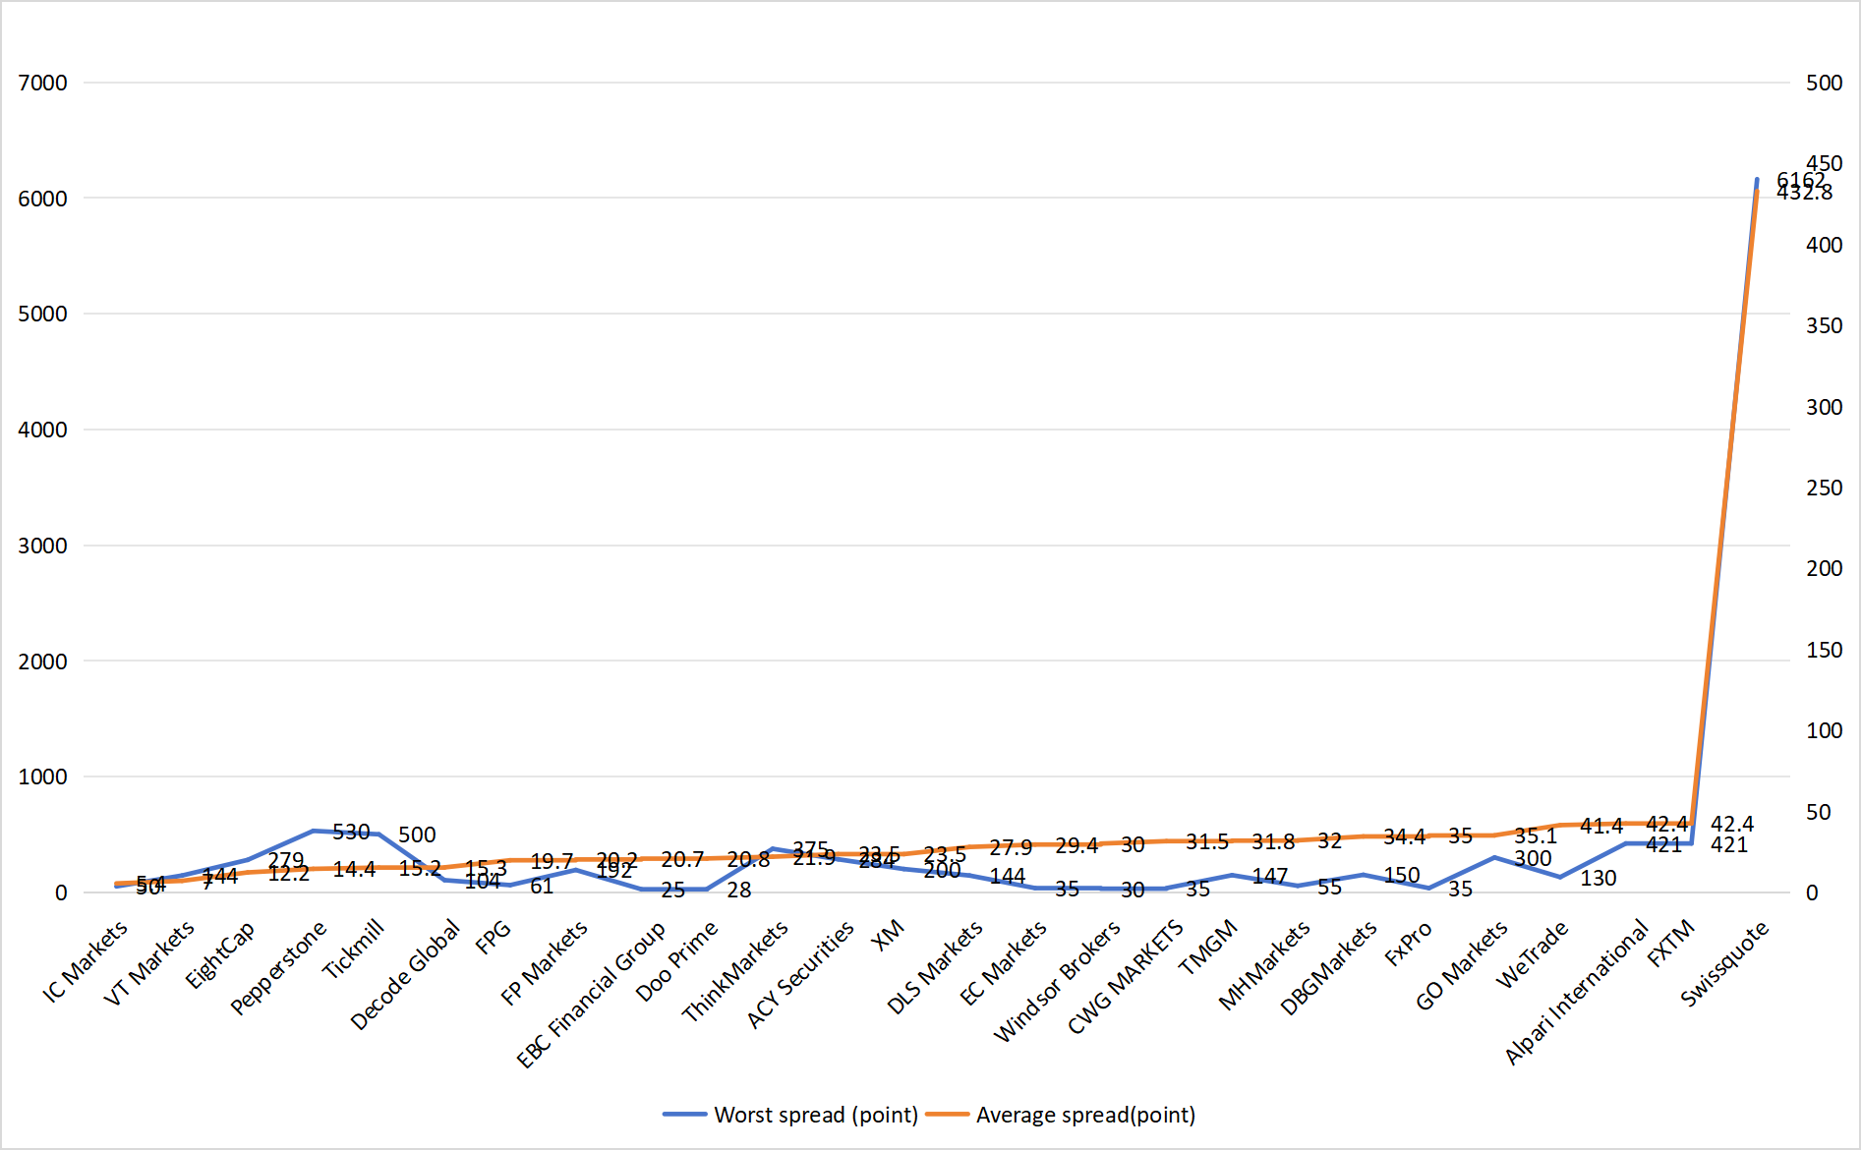The image size is (1862, 1151).
Task: Select the 4000 primary axis value
Action: tap(43, 430)
